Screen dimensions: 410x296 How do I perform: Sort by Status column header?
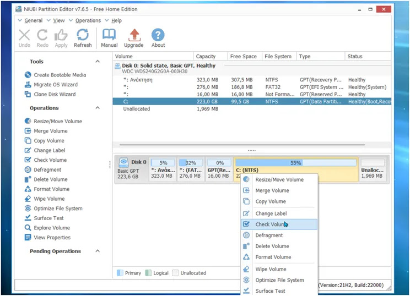368,56
